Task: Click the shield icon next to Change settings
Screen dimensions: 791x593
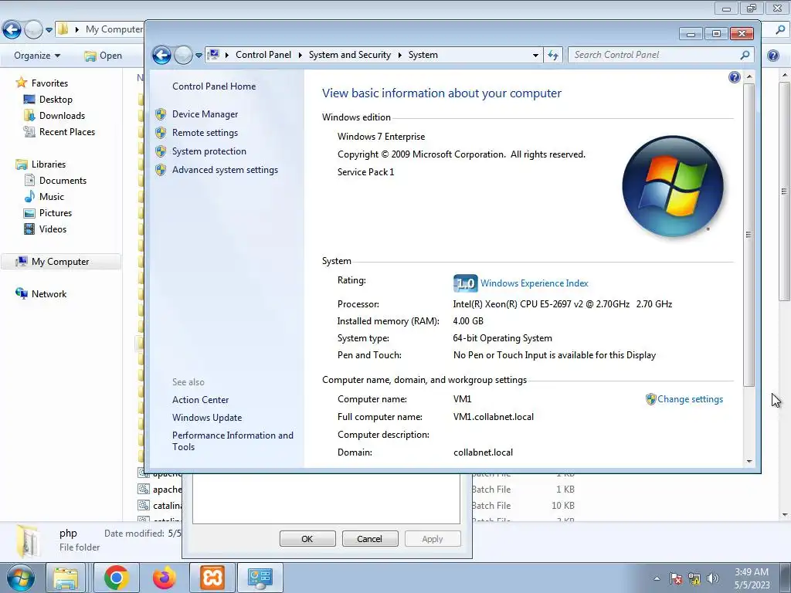Action: click(x=650, y=399)
